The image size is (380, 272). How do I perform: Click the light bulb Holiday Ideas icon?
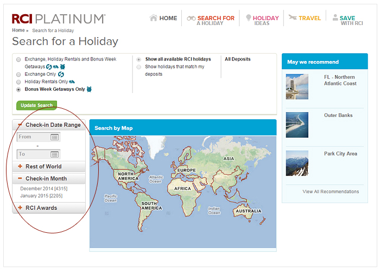249,18
